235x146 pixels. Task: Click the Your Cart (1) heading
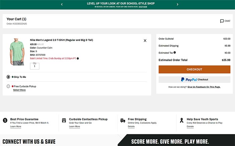click(x=16, y=19)
